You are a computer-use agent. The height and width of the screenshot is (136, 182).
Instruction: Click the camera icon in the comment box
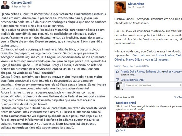coord(181,85)
